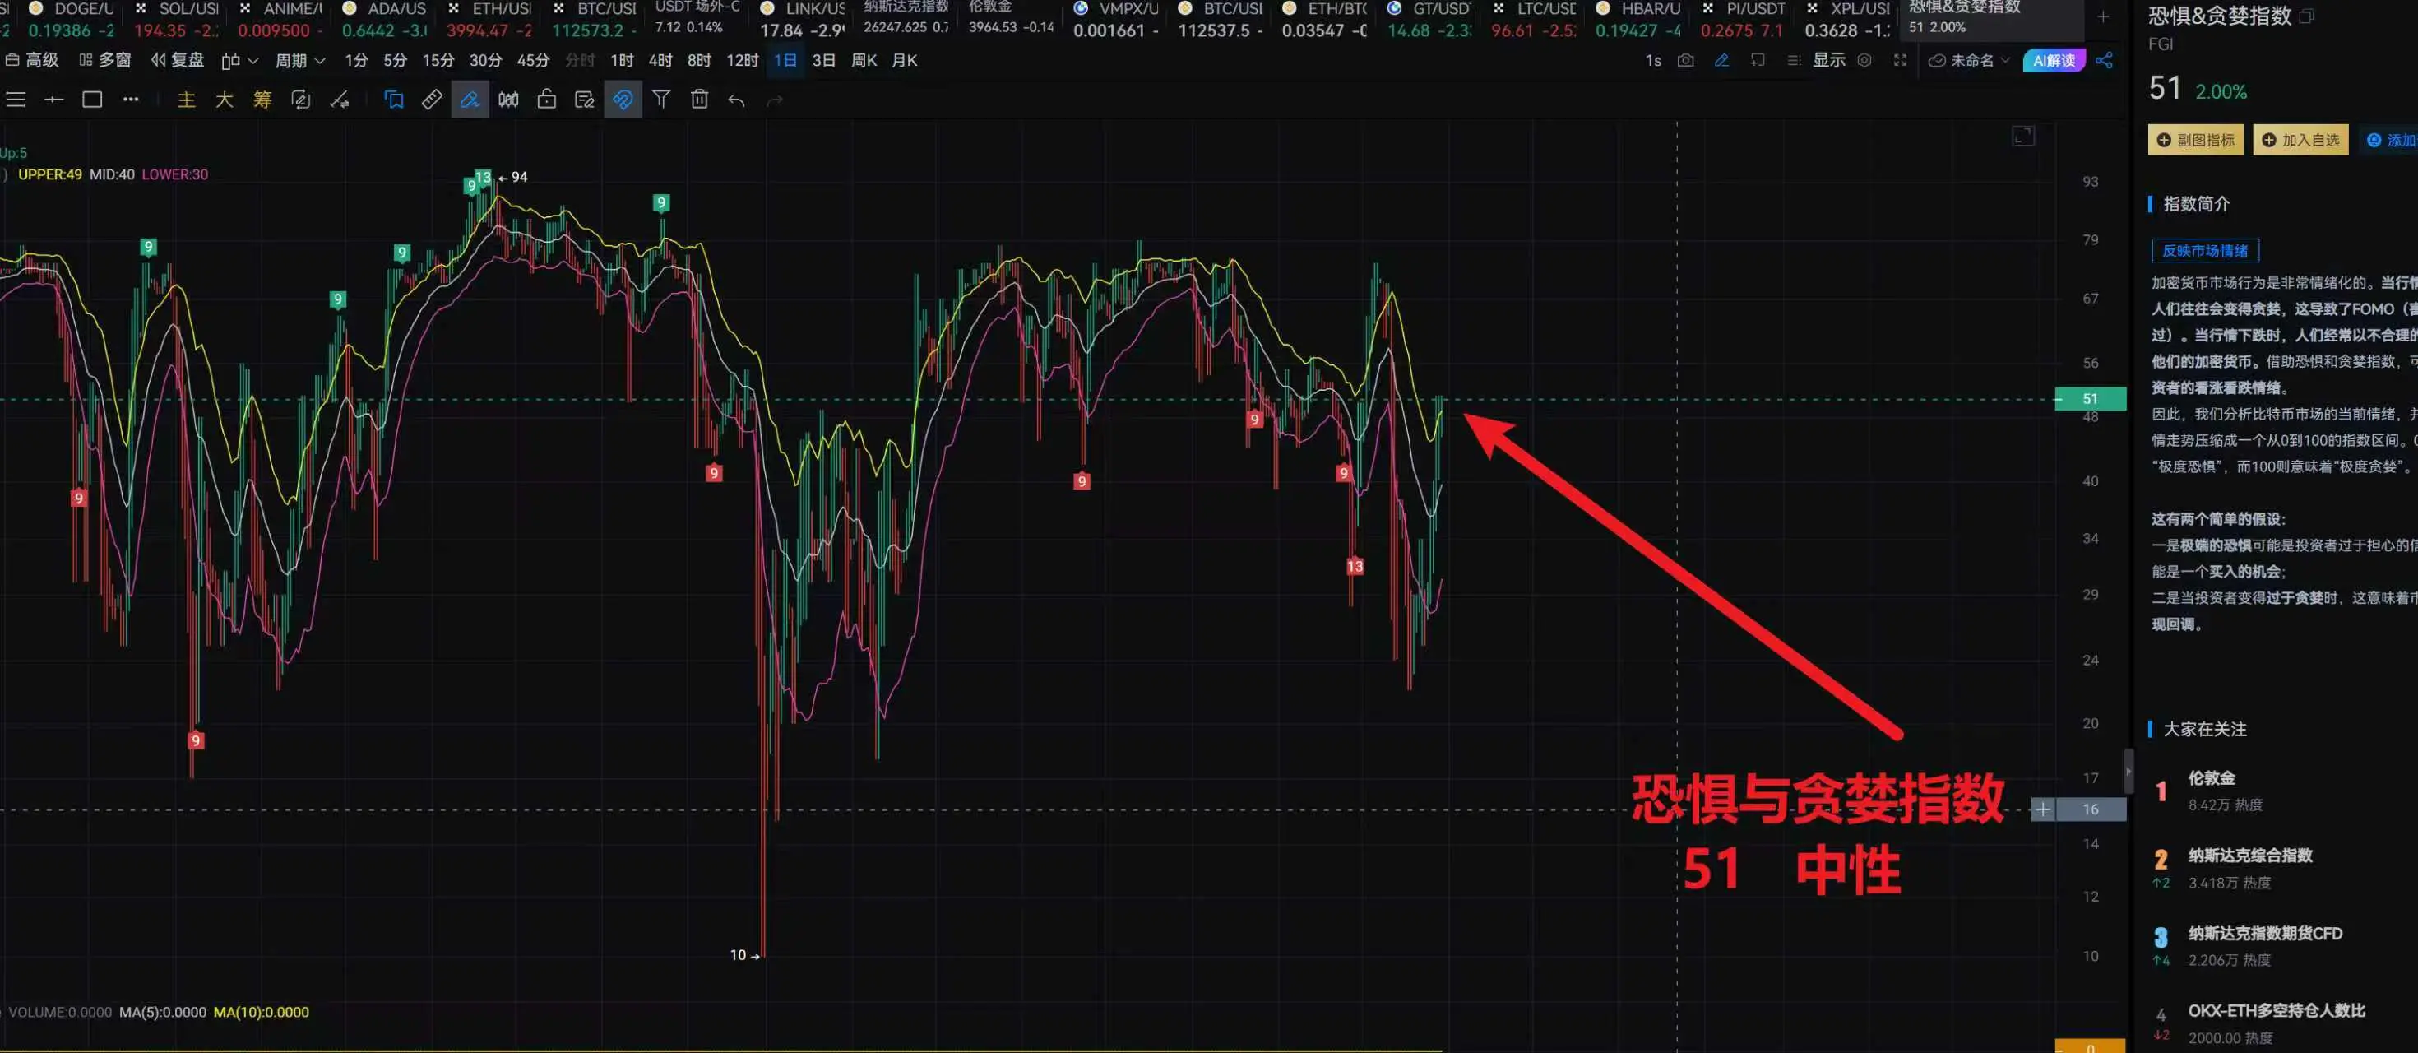The width and height of the screenshot is (2418, 1053).
Task: Open 伦敦金 in the trending list
Action: click(x=2212, y=778)
